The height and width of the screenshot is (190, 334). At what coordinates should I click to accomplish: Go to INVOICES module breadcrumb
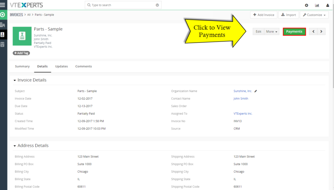(17, 14)
